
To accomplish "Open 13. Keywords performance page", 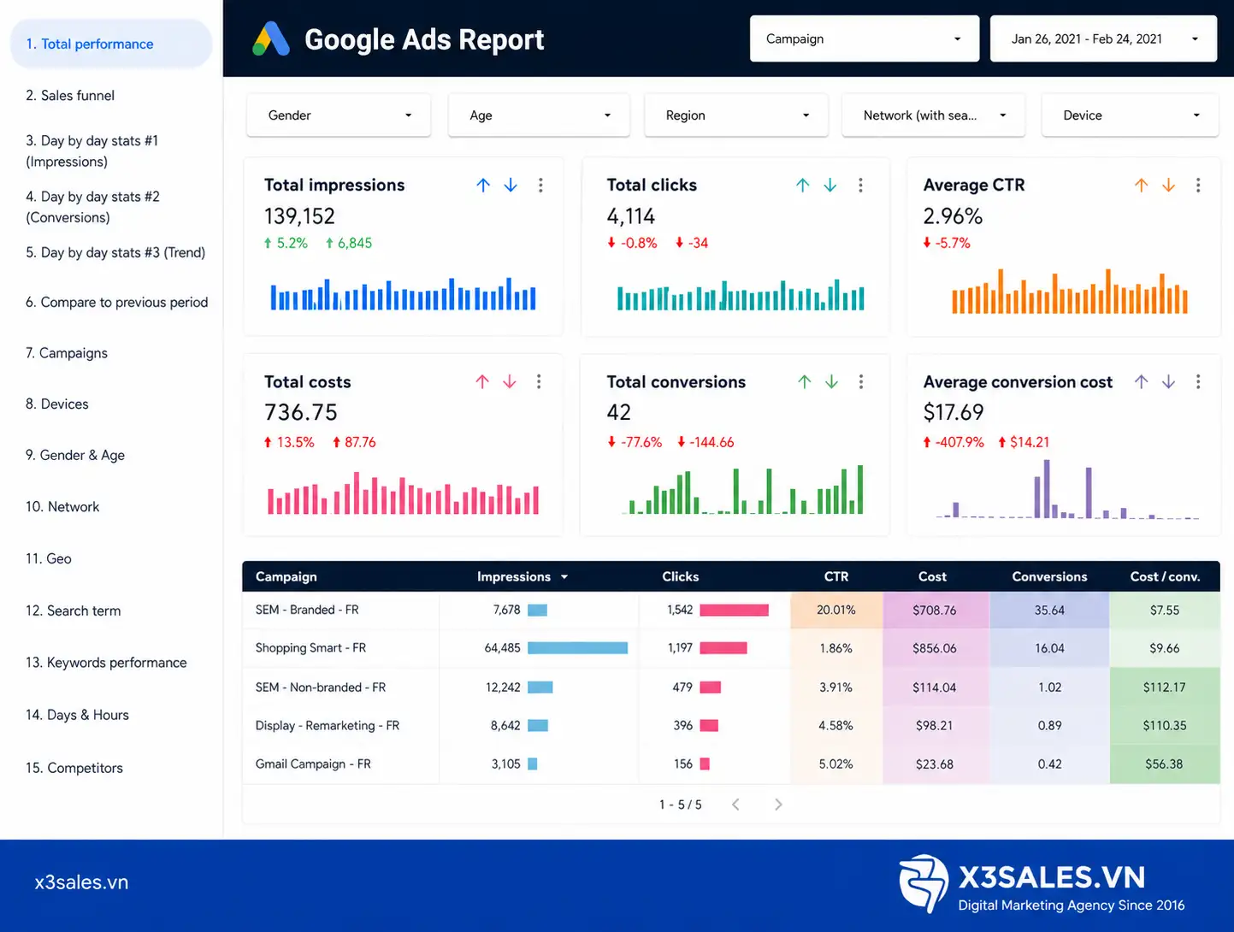I will 106,663.
